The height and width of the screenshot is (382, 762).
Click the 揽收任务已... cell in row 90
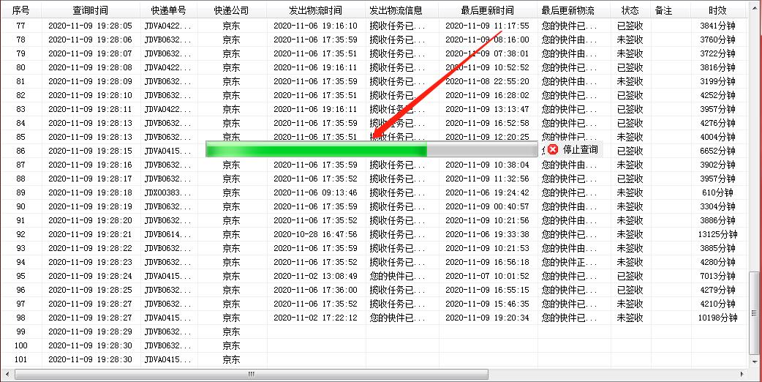coord(397,207)
